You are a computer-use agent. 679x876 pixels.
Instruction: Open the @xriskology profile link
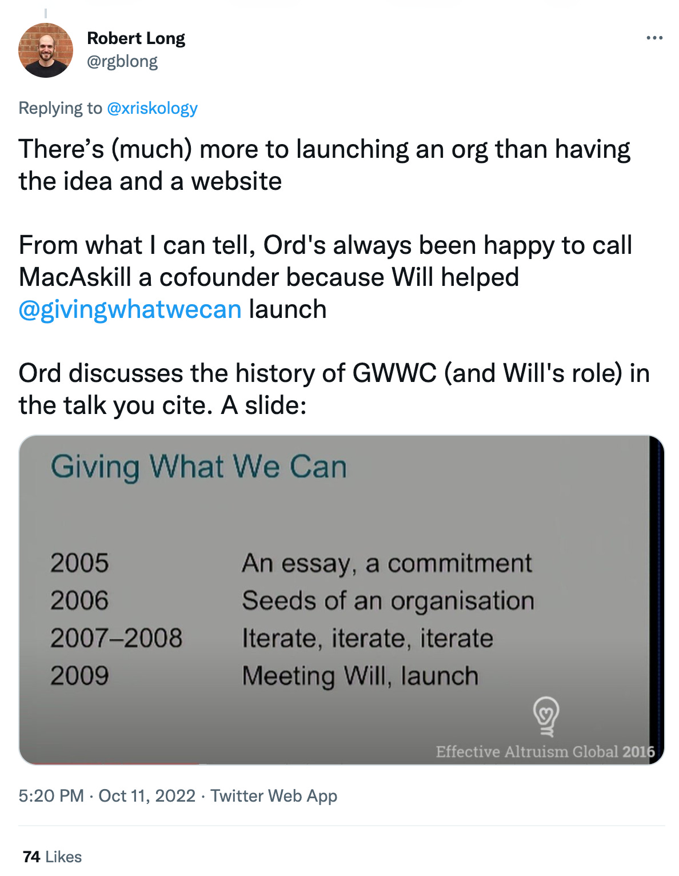(x=151, y=107)
